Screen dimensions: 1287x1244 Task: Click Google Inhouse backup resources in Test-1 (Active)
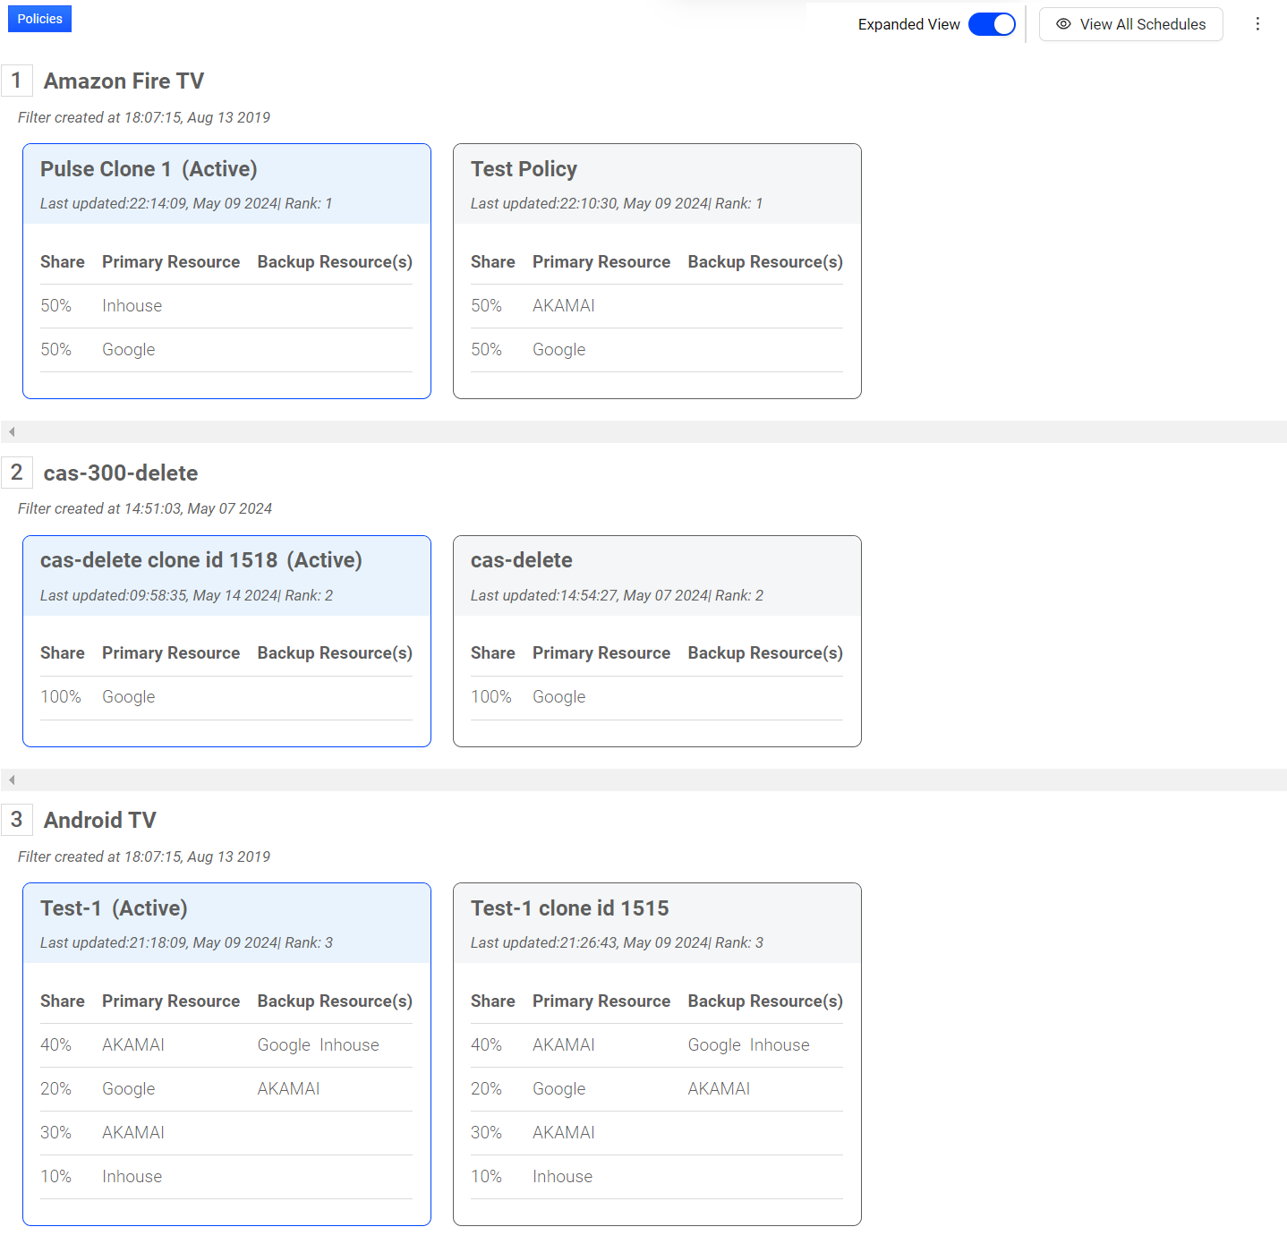tap(319, 1045)
